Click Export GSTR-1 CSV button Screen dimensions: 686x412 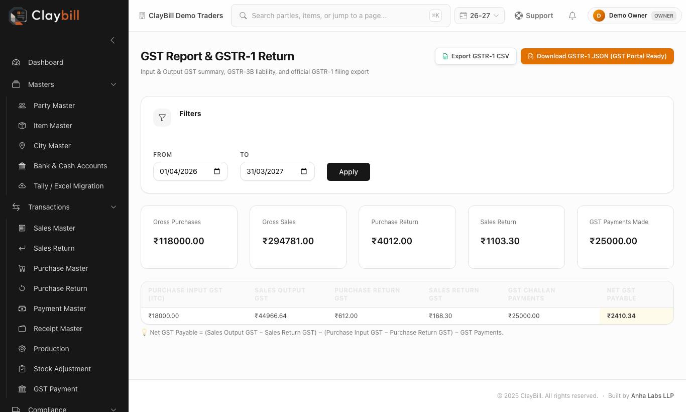[476, 56]
